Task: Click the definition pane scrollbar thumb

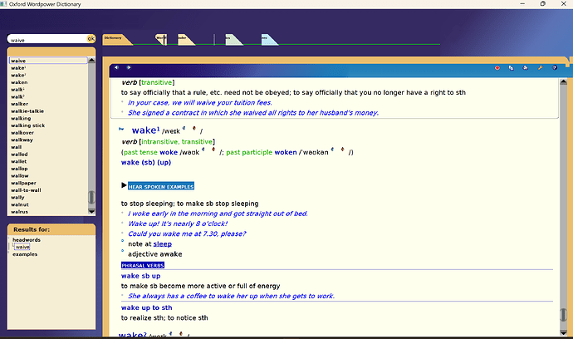Action: (x=563, y=315)
